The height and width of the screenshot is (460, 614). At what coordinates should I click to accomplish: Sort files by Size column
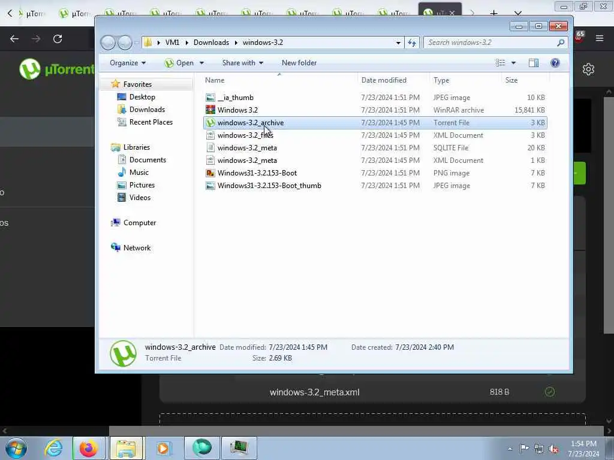tap(511, 80)
